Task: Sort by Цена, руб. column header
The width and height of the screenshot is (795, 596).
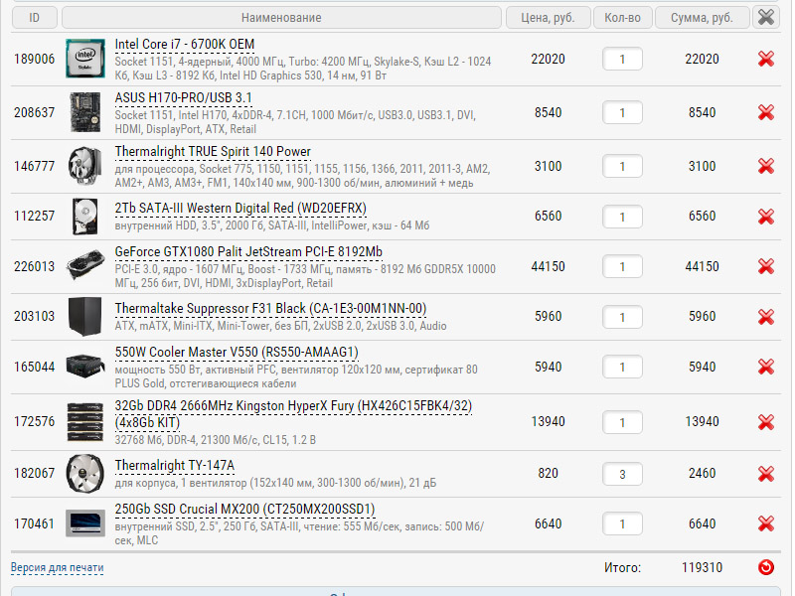Action: 548,18
